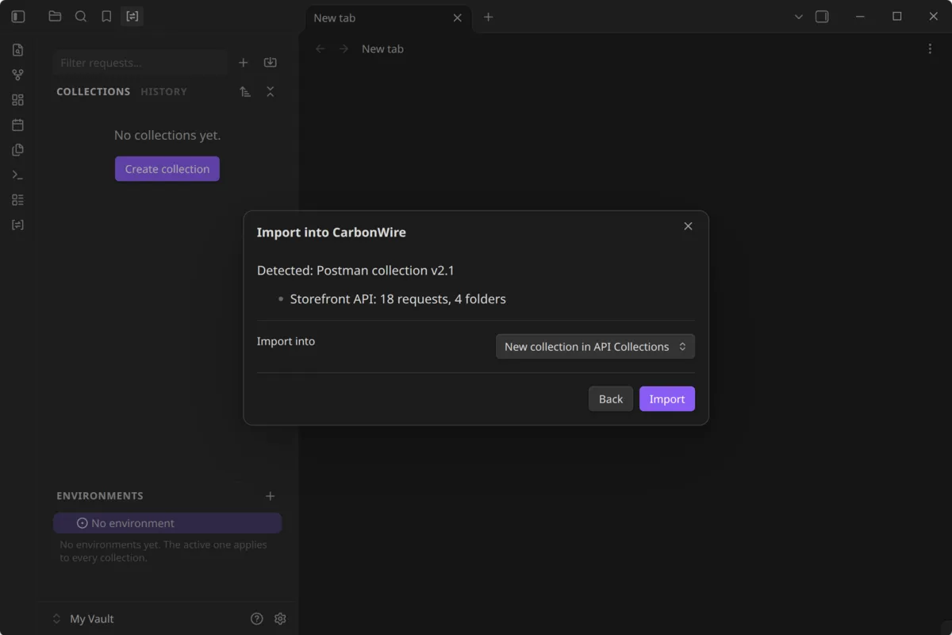Image resolution: width=952 pixels, height=635 pixels.
Task: Open a new tab with plus icon
Action: (489, 17)
